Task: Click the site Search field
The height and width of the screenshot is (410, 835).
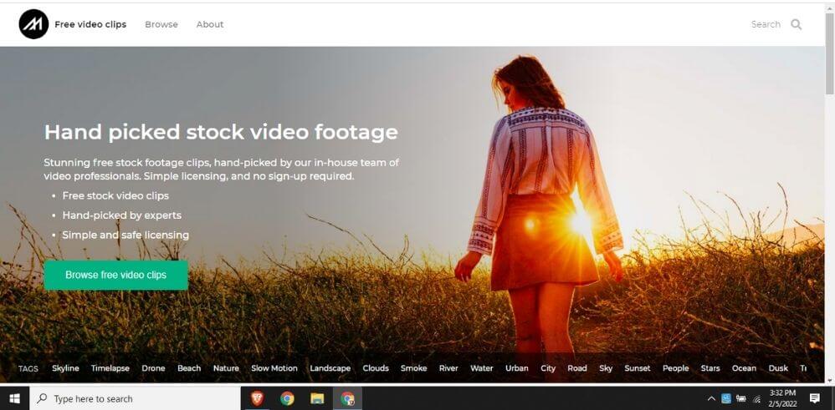Action: [x=765, y=24]
